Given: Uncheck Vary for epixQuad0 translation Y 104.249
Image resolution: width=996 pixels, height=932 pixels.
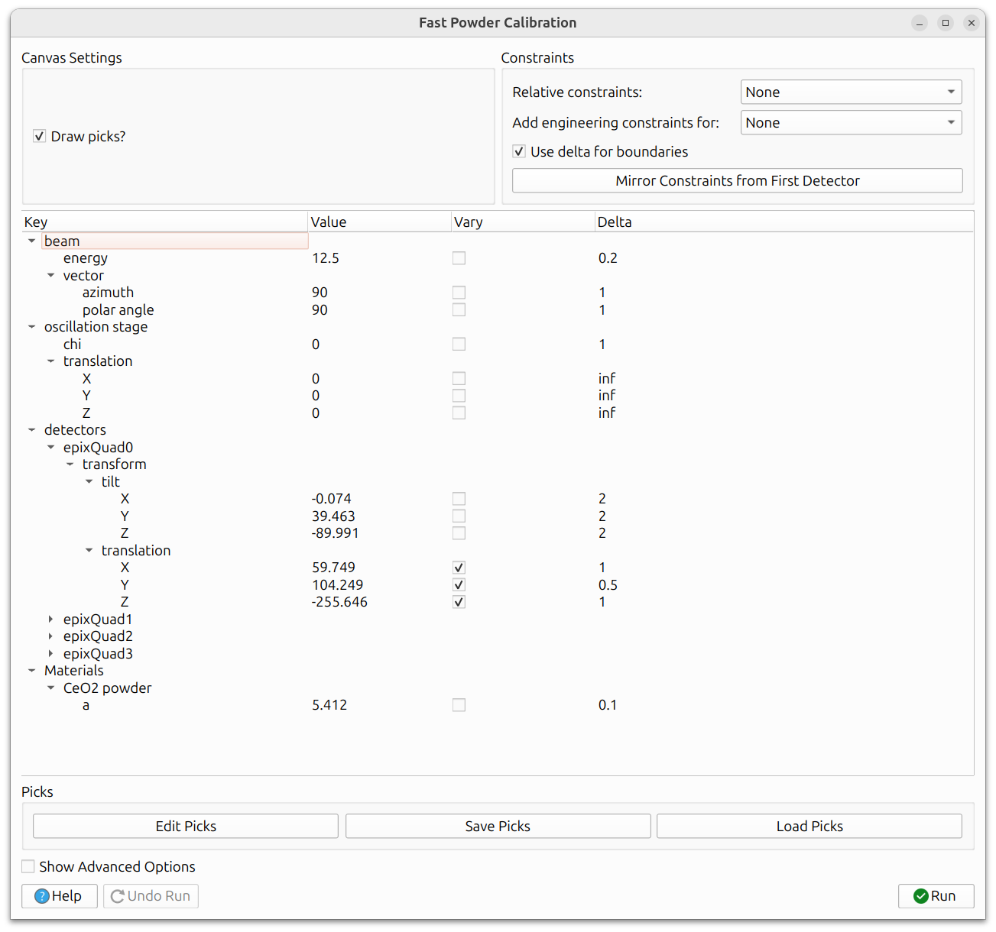Looking at the screenshot, I should pos(459,584).
